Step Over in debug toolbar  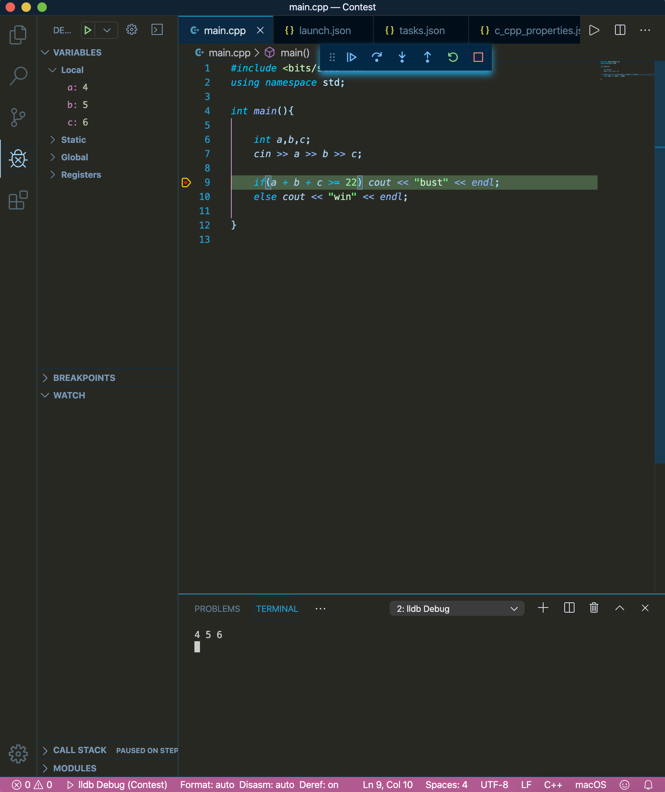(377, 58)
